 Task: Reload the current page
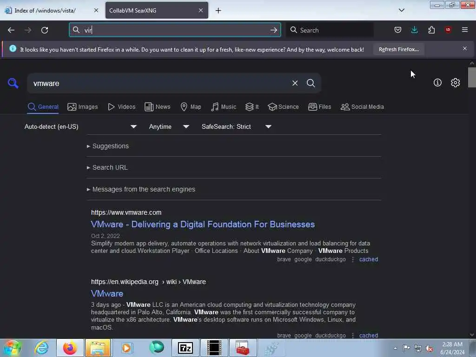(x=45, y=30)
